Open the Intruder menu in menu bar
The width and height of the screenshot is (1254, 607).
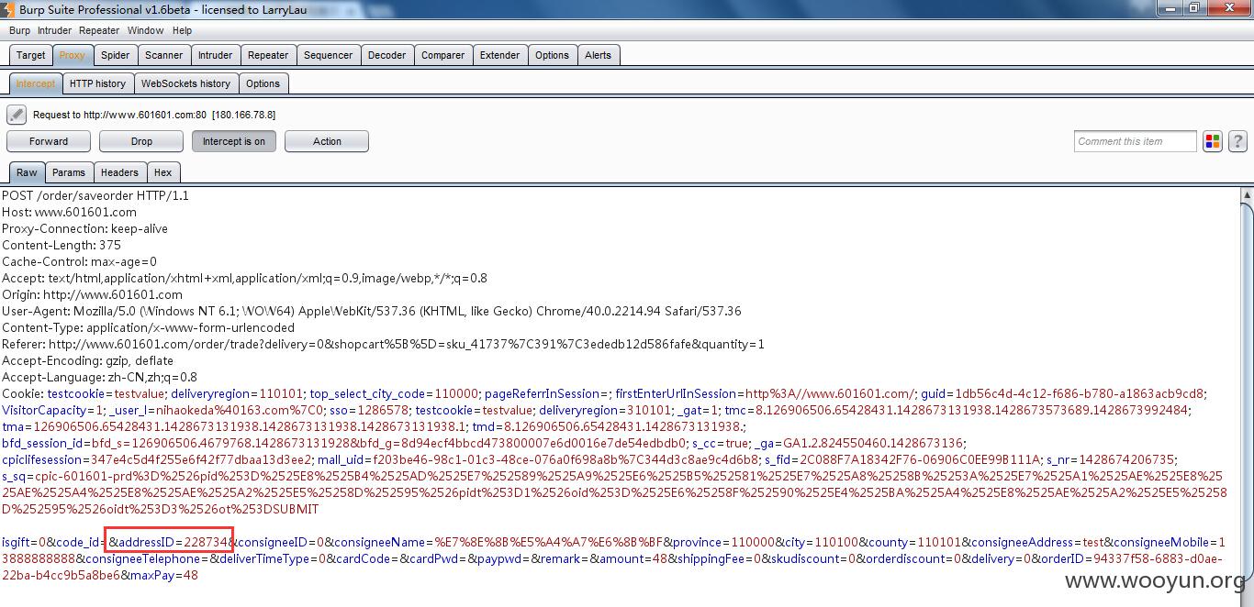click(x=54, y=30)
